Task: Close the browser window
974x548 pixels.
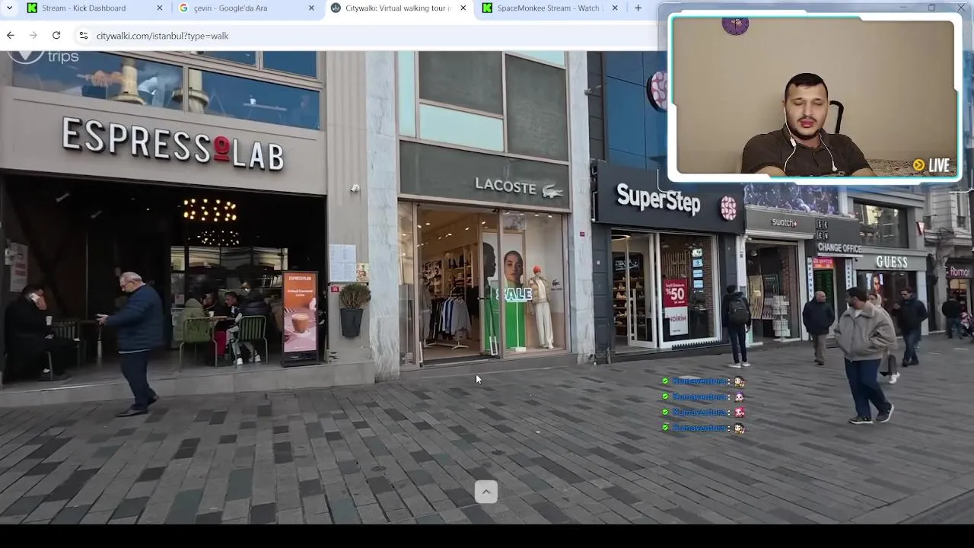Action: [x=960, y=8]
